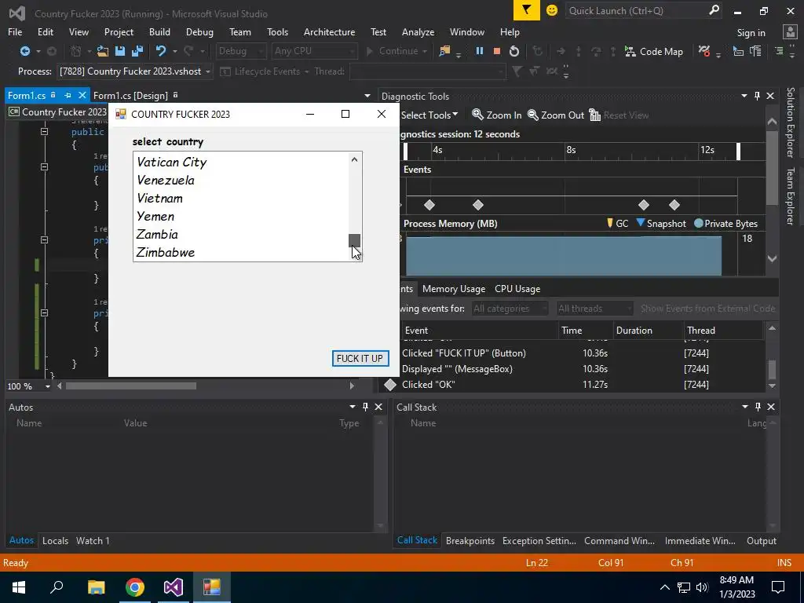Open Google Chrome from the taskbar
Image resolution: width=804 pixels, height=603 pixels.
click(x=134, y=587)
